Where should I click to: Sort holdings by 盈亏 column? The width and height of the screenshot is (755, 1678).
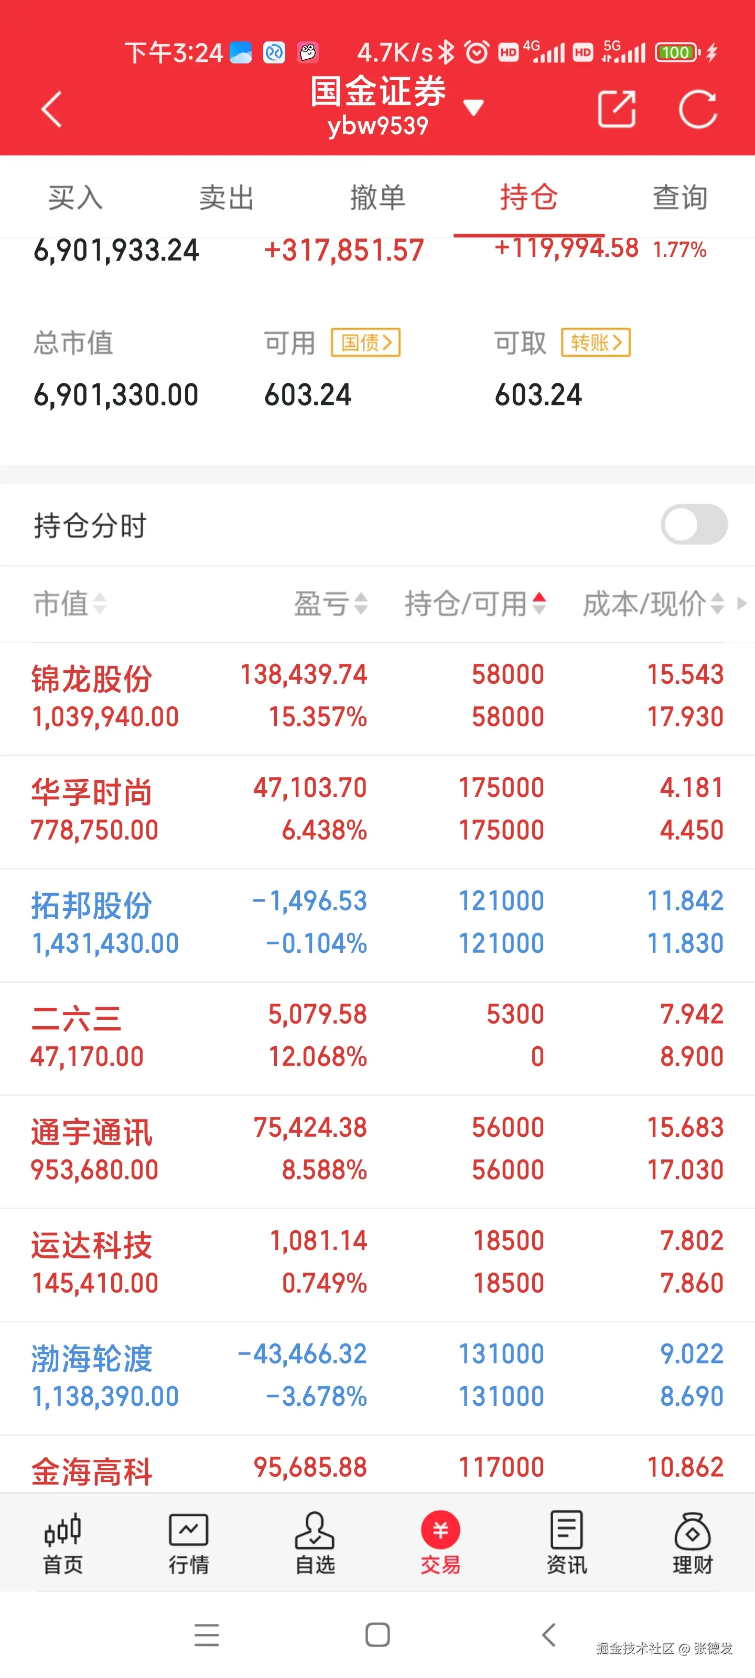click(330, 603)
